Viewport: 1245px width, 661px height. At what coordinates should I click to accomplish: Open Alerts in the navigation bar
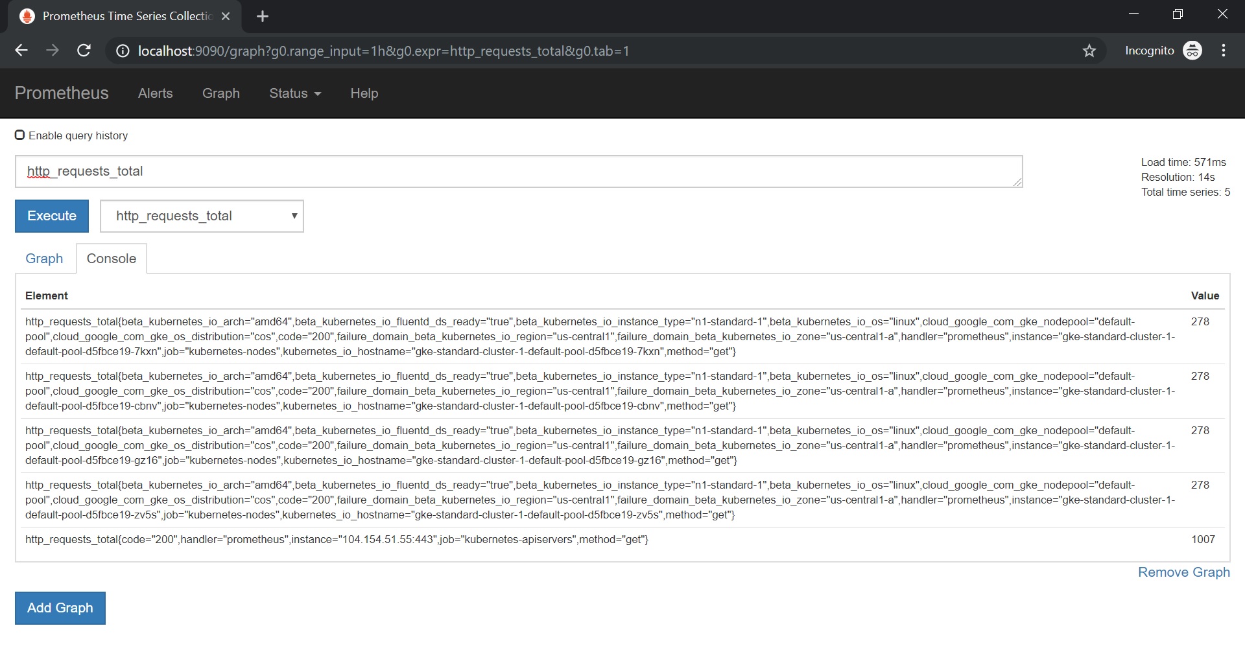pos(155,93)
